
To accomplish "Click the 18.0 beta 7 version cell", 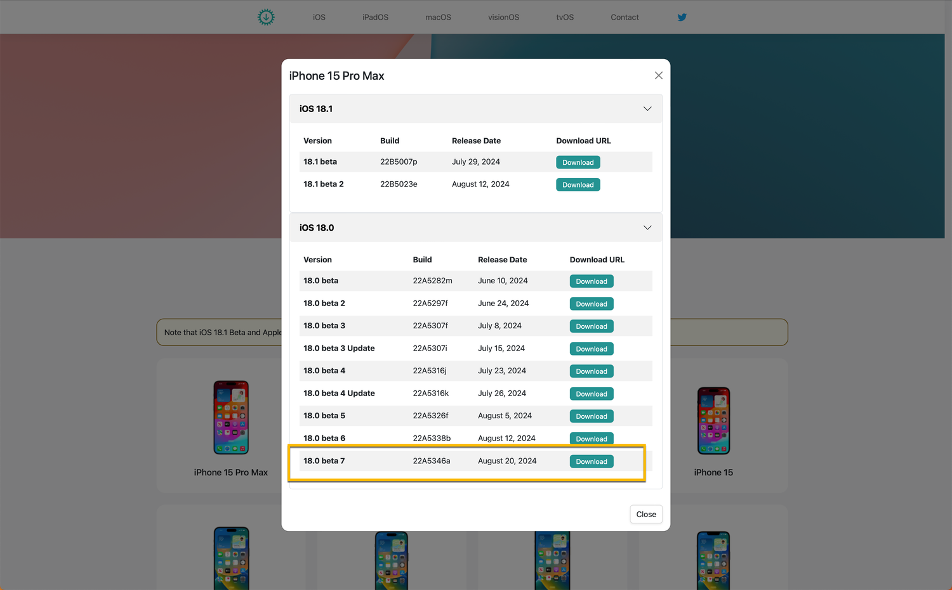I will tap(324, 461).
